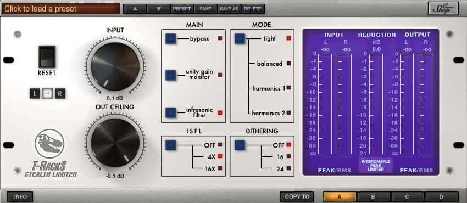Select the balanced mode LED
The width and height of the screenshot is (467, 203).
[288, 63]
